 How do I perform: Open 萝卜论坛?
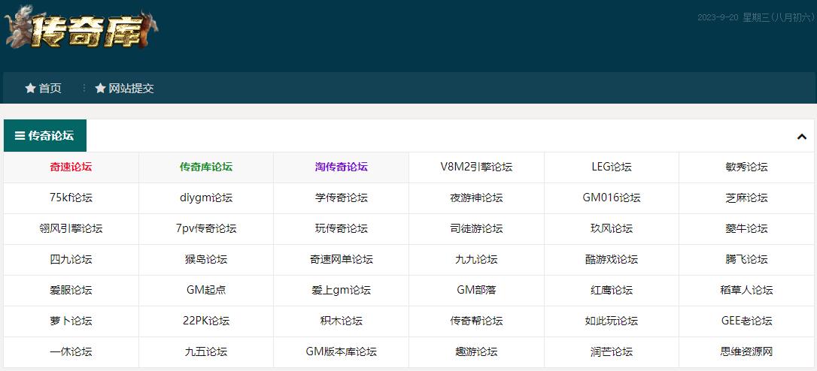[71, 321]
